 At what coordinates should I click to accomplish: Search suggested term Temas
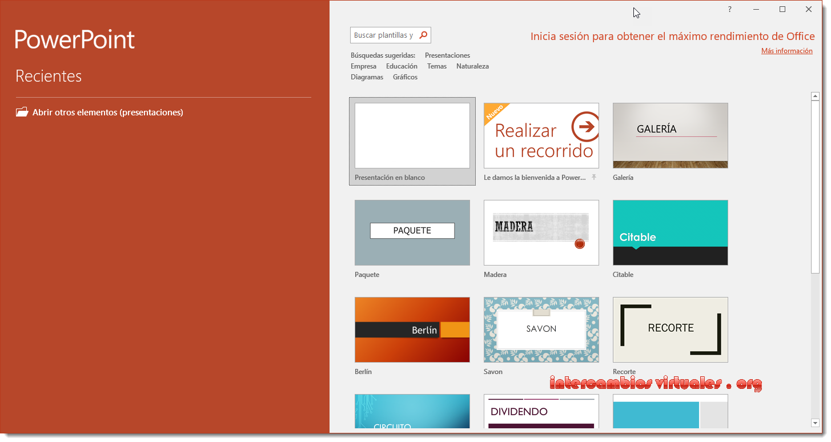point(437,66)
